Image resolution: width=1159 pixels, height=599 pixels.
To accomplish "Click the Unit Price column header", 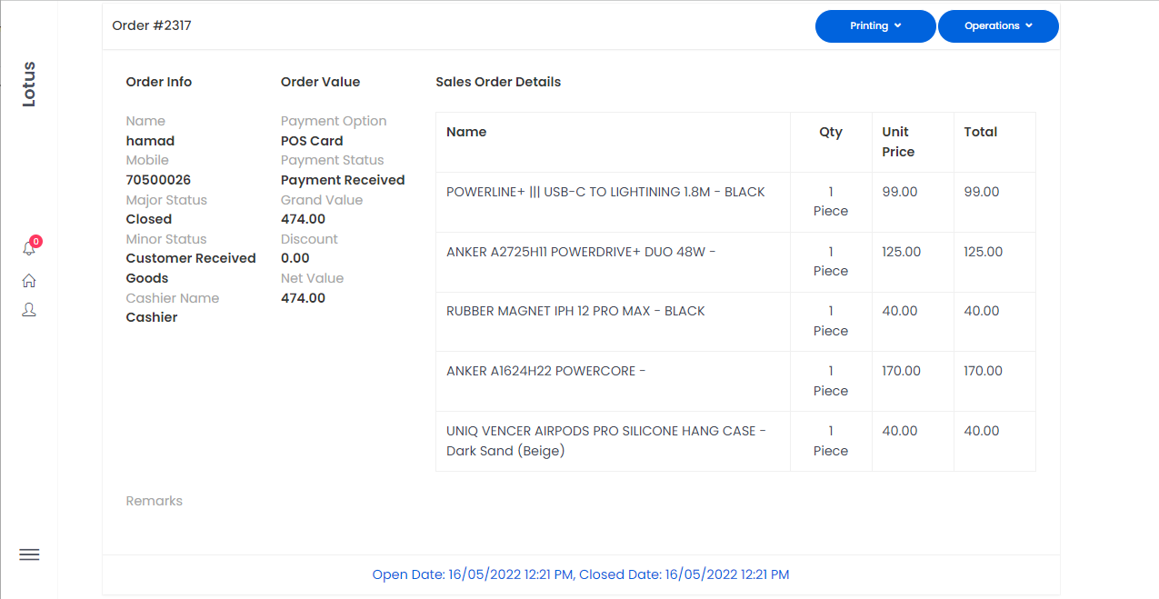I will click(898, 142).
